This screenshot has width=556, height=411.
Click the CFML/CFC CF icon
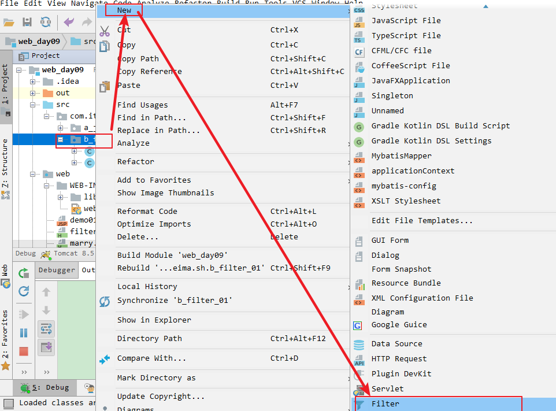(x=359, y=52)
